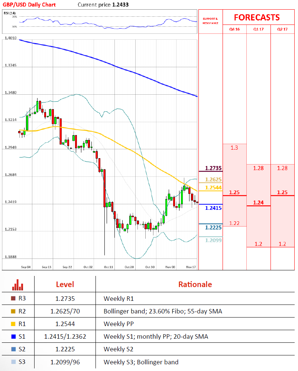298x371 pixels.
Task: Click the Support & Resistance column label
Action: point(210,21)
